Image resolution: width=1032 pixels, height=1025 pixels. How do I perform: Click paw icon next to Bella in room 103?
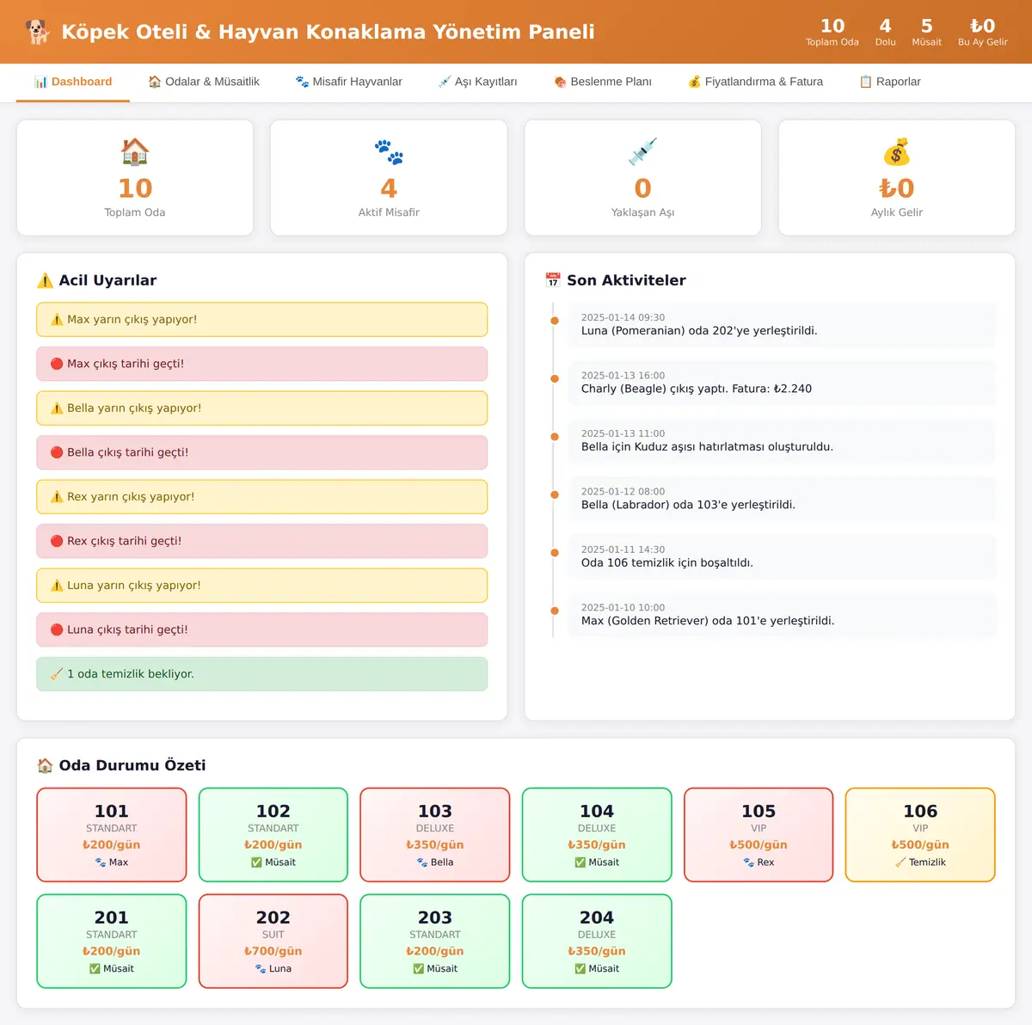point(422,862)
